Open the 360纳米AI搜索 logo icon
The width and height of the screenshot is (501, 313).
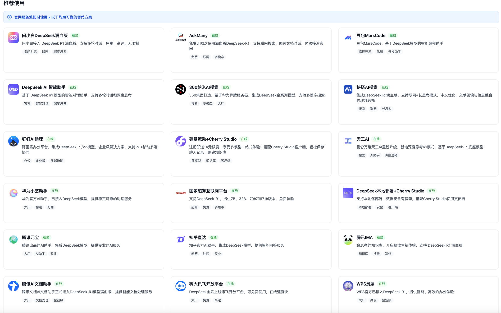pos(181,89)
